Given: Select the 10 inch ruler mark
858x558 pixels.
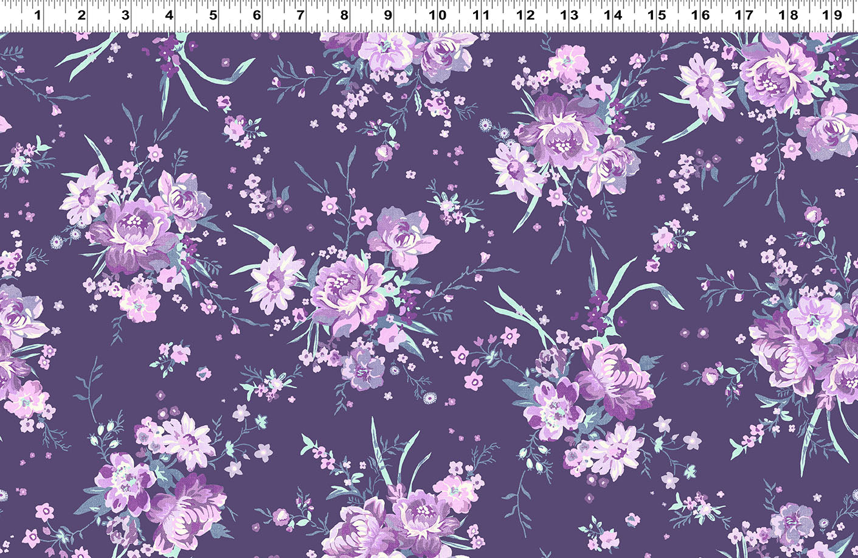Looking at the screenshot, I should (438, 15).
